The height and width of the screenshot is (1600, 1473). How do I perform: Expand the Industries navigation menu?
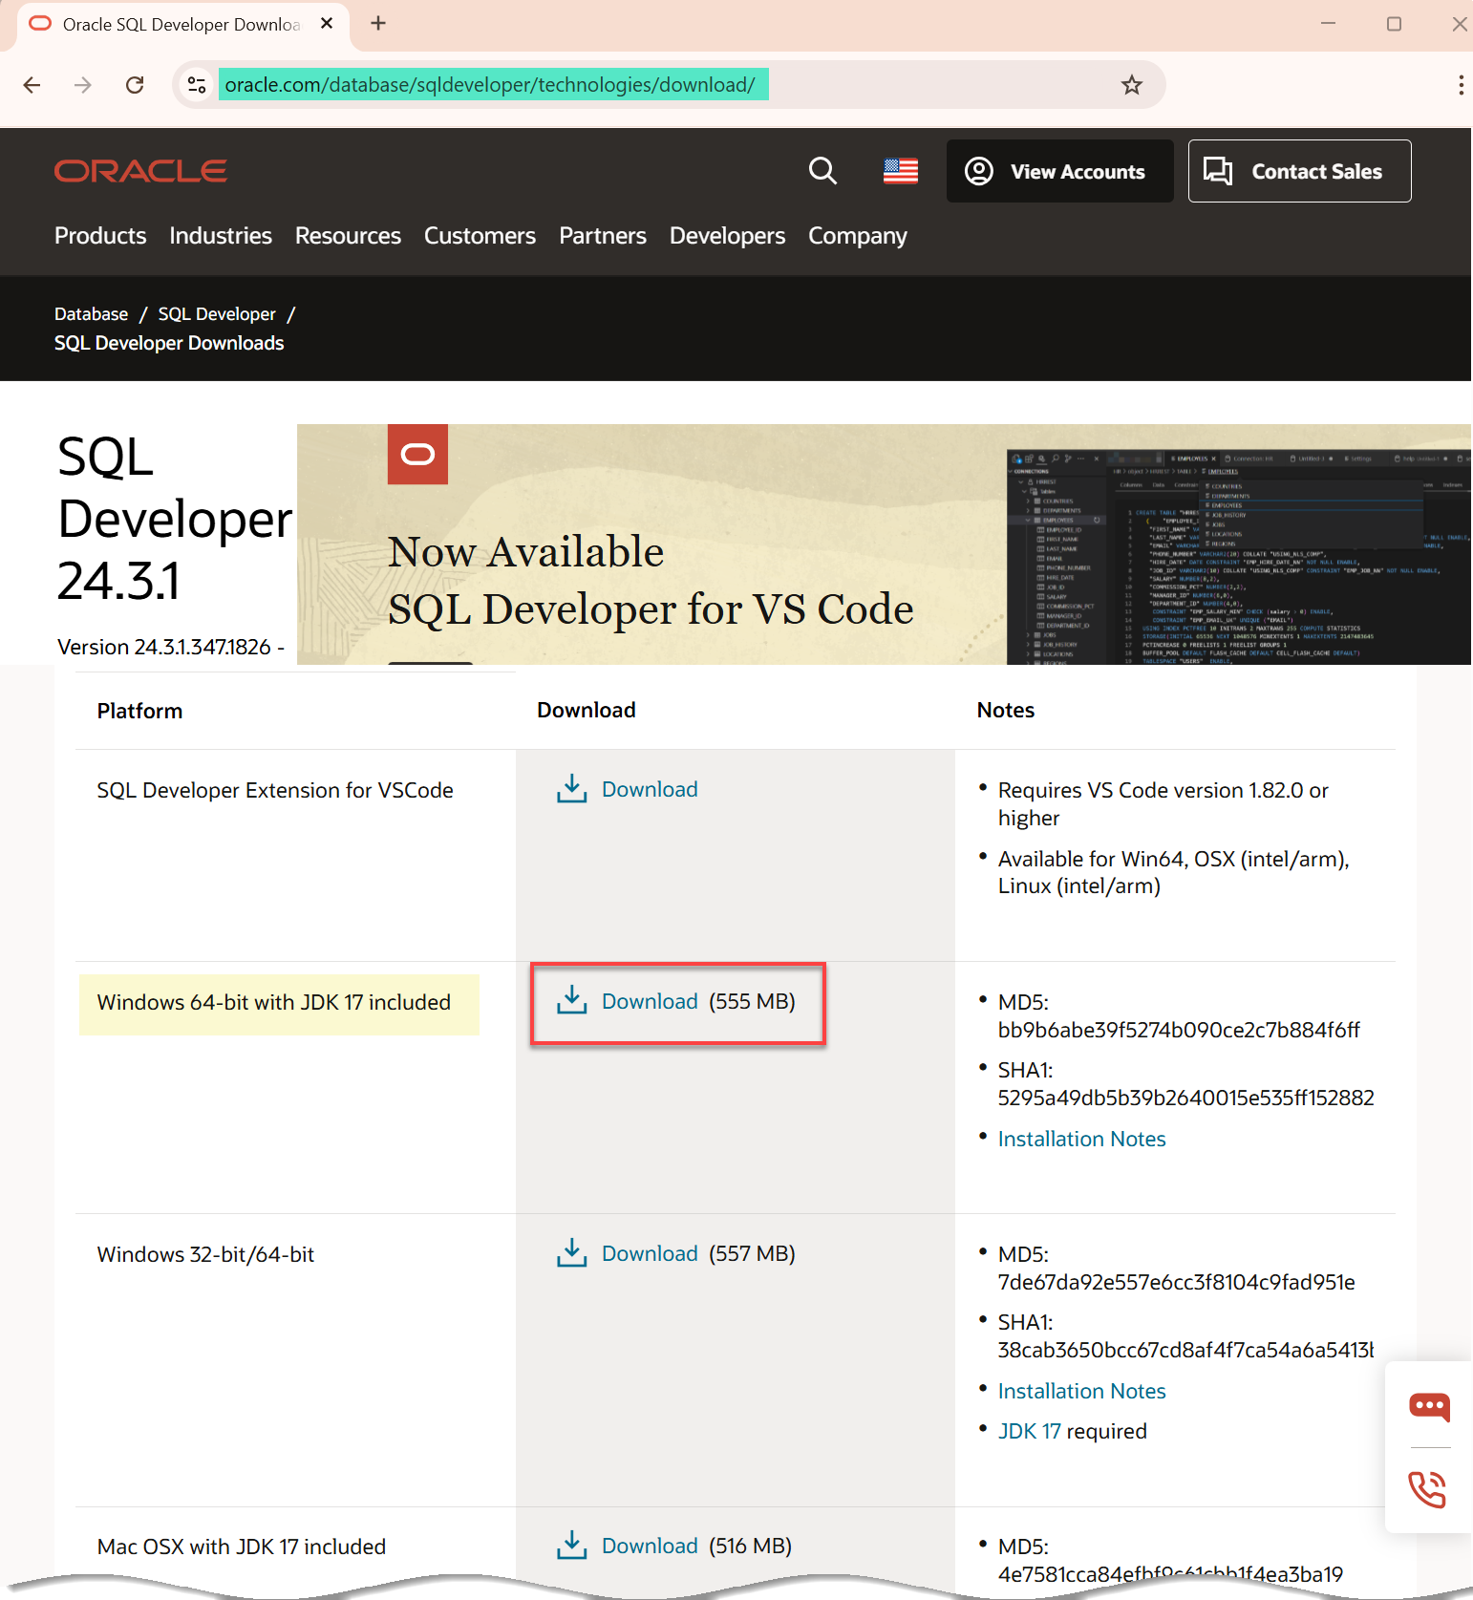coord(221,236)
